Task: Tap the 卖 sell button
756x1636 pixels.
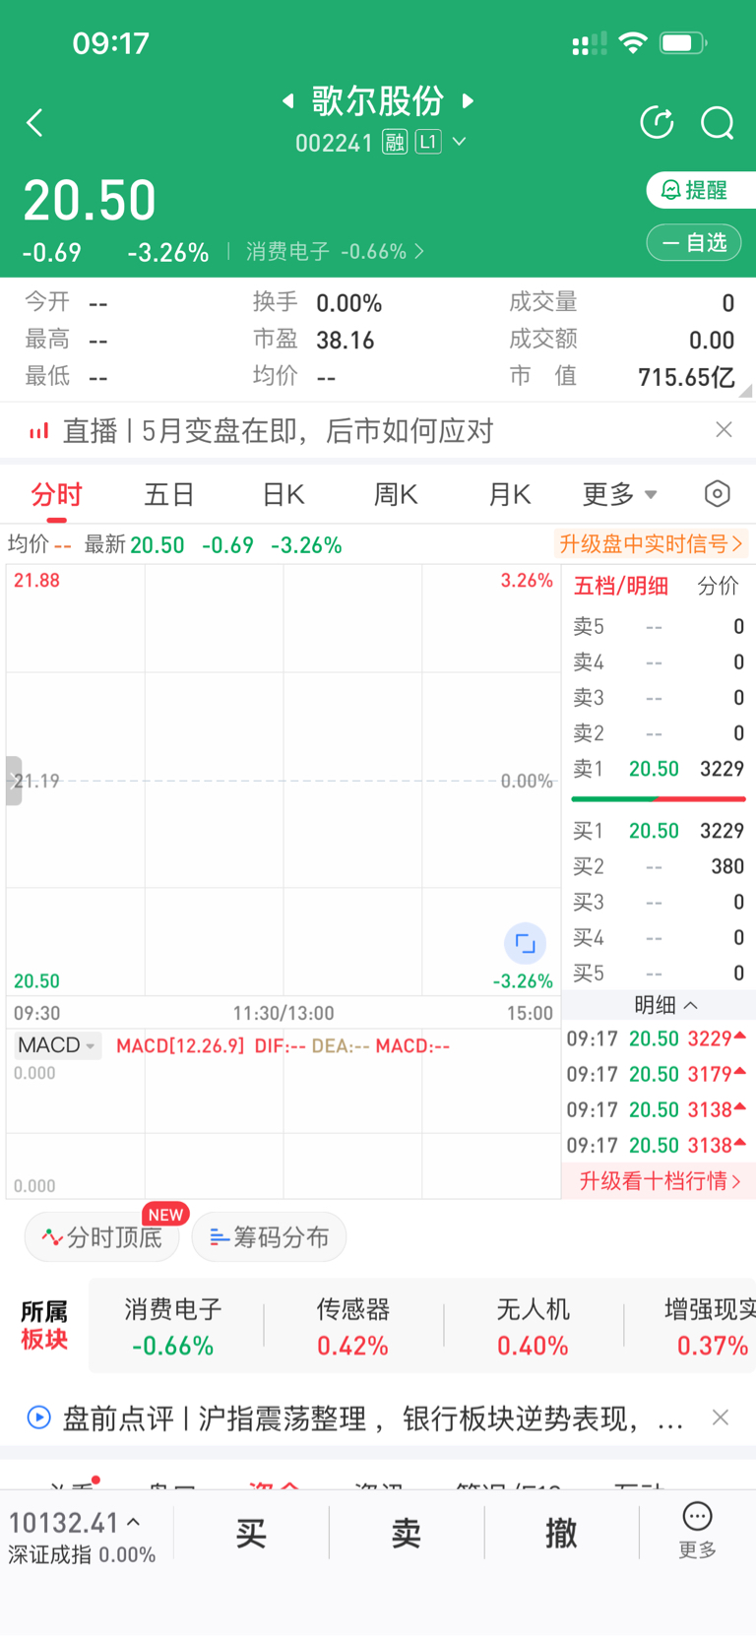Action: (x=407, y=1533)
